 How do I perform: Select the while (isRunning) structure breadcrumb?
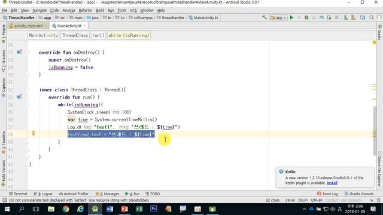tap(129, 35)
